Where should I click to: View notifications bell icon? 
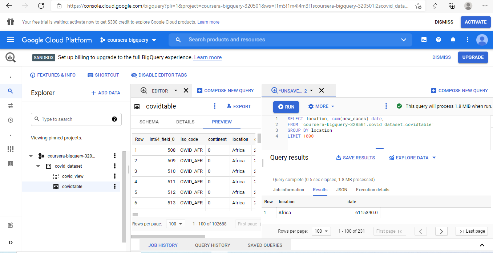453,40
